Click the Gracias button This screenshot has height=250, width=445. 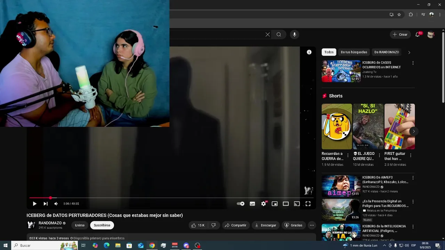coord(293,225)
